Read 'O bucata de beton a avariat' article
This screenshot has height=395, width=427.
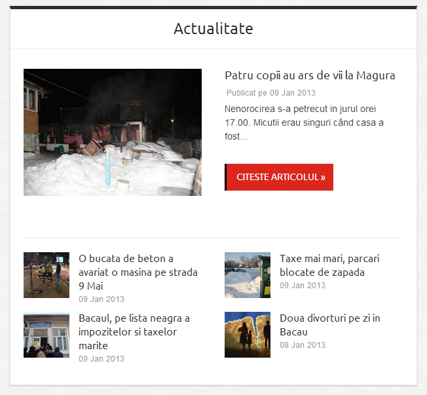[138, 272]
